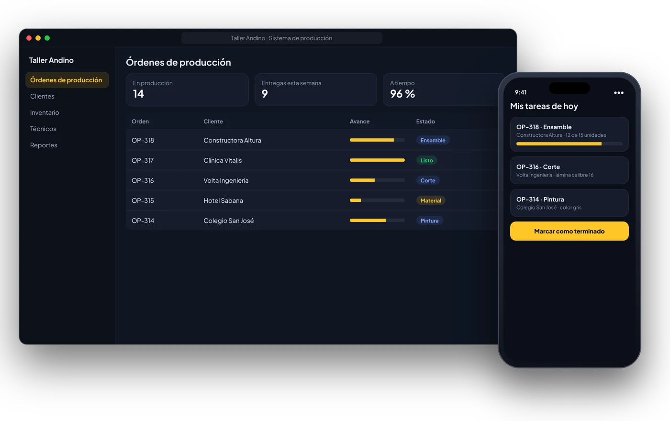
Task: Click the Ensamble status badge
Action: tap(433, 140)
